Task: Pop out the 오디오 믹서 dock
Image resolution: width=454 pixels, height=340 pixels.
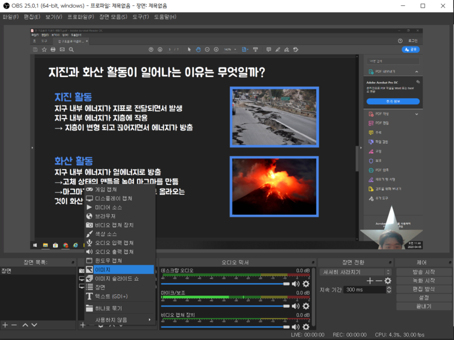Action: tap(313, 262)
